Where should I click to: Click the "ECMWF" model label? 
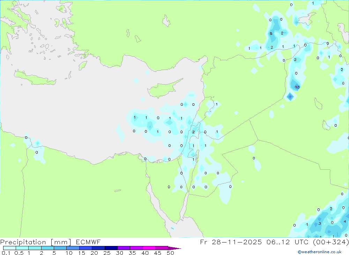88,242
